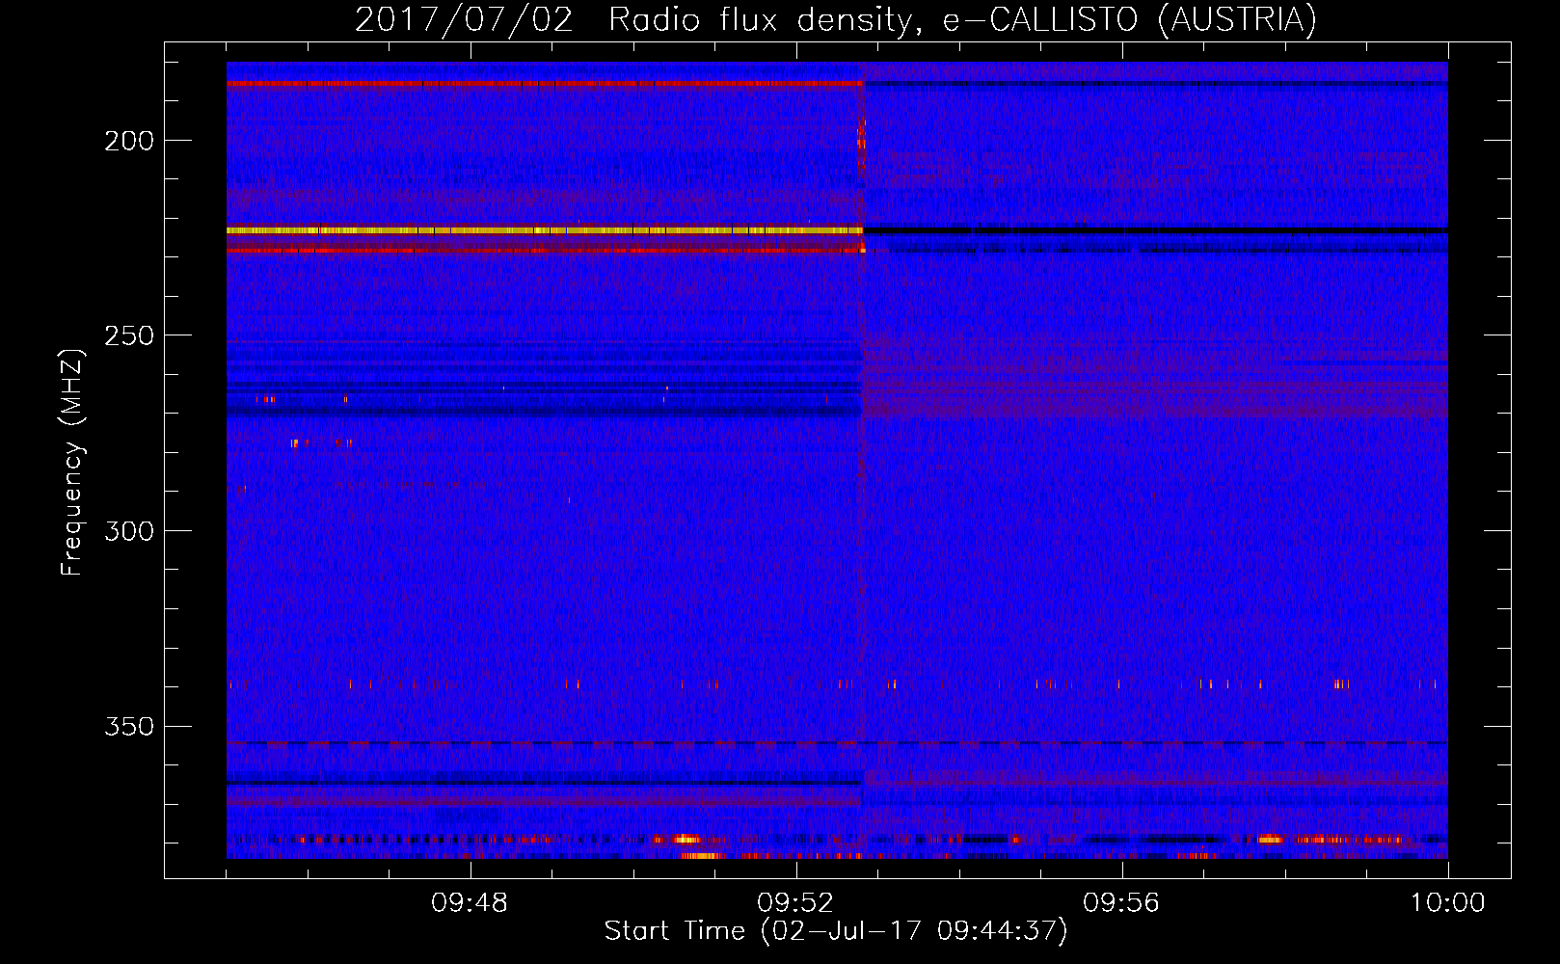Click the '250' frequency tick label
Screen dimensions: 1560x964
pos(129,335)
